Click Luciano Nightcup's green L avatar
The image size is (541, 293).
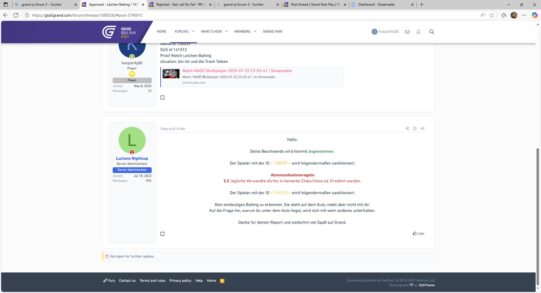[132, 140]
